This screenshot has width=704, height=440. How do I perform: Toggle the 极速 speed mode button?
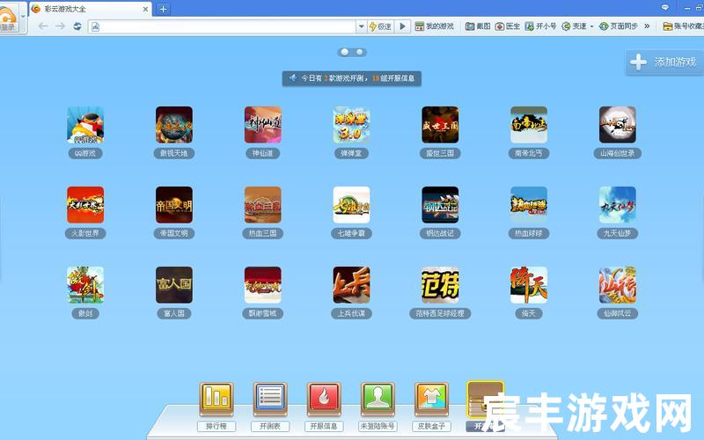pos(380,27)
